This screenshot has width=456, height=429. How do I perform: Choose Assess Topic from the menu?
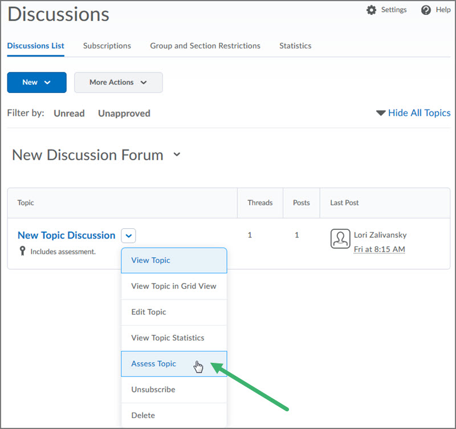pyautogui.click(x=174, y=364)
